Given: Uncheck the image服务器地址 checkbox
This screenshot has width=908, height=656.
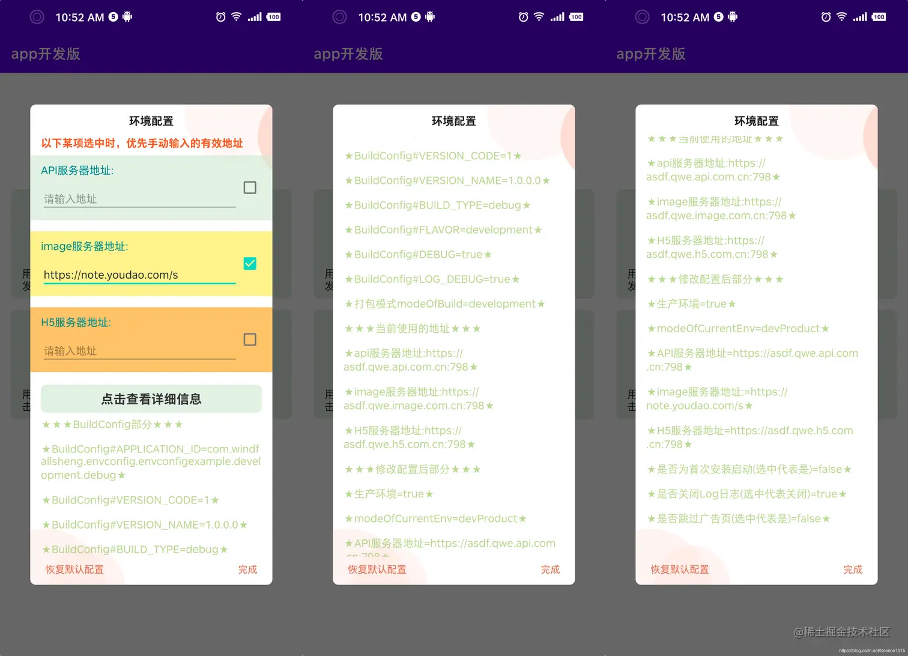Looking at the screenshot, I should pyautogui.click(x=249, y=263).
